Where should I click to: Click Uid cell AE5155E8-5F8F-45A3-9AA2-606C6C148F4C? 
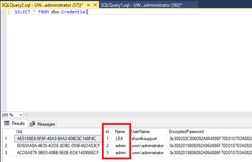(x=58, y=139)
